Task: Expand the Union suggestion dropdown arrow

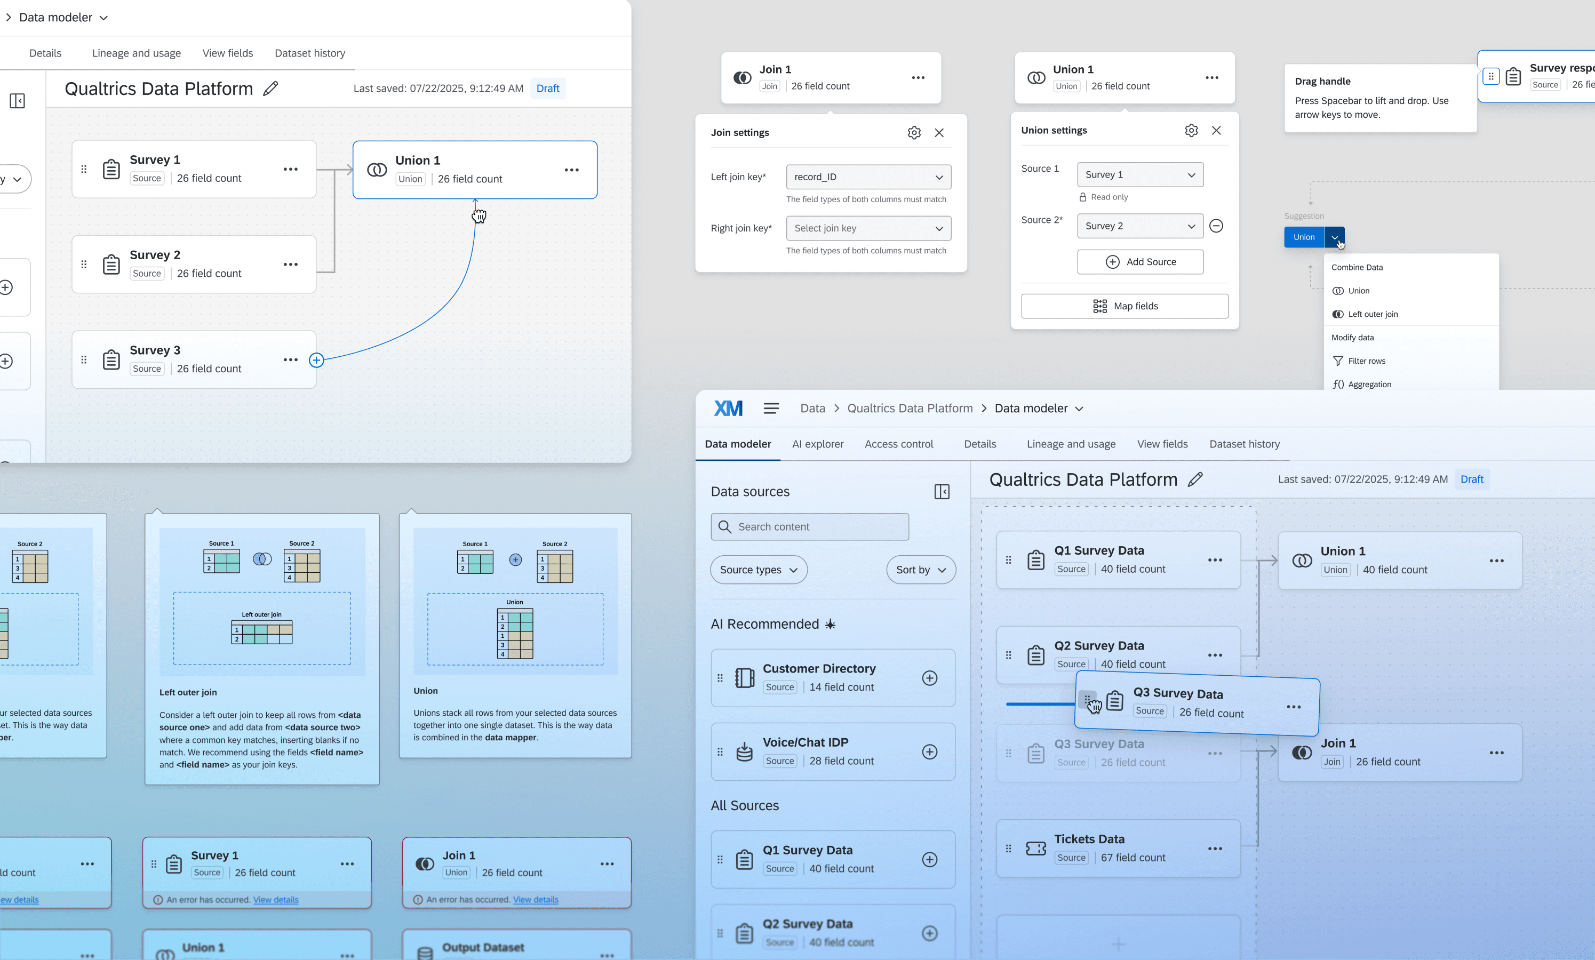Action: pos(1334,237)
